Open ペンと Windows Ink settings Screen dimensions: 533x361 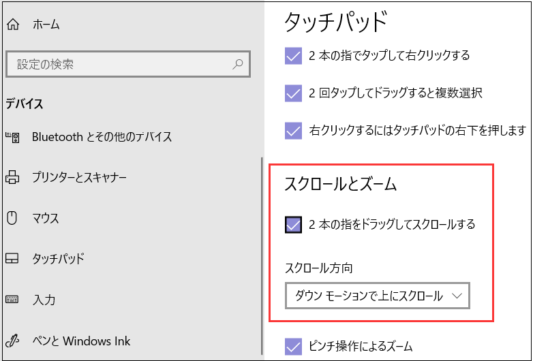click(81, 341)
